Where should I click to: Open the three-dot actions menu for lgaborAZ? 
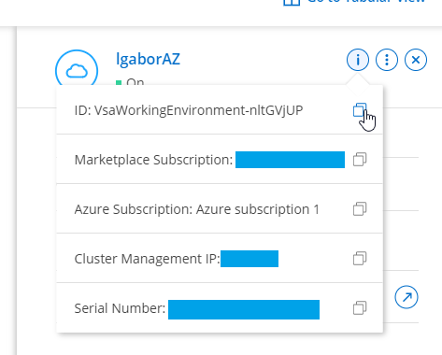(387, 60)
